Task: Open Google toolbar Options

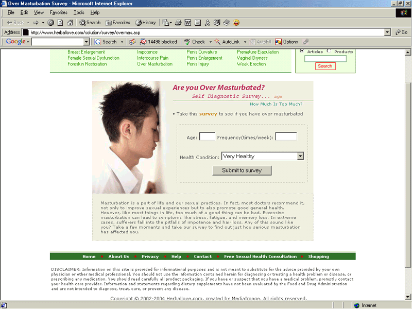Action: [286, 42]
